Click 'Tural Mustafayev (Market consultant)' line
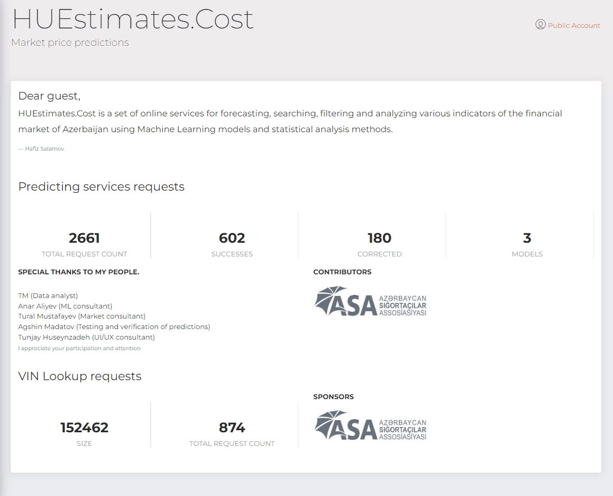 pos(82,316)
